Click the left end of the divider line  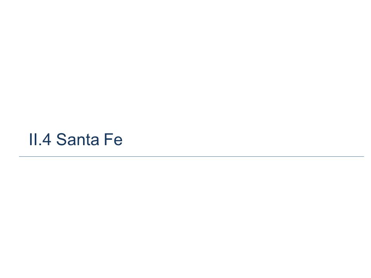tap(20, 156)
